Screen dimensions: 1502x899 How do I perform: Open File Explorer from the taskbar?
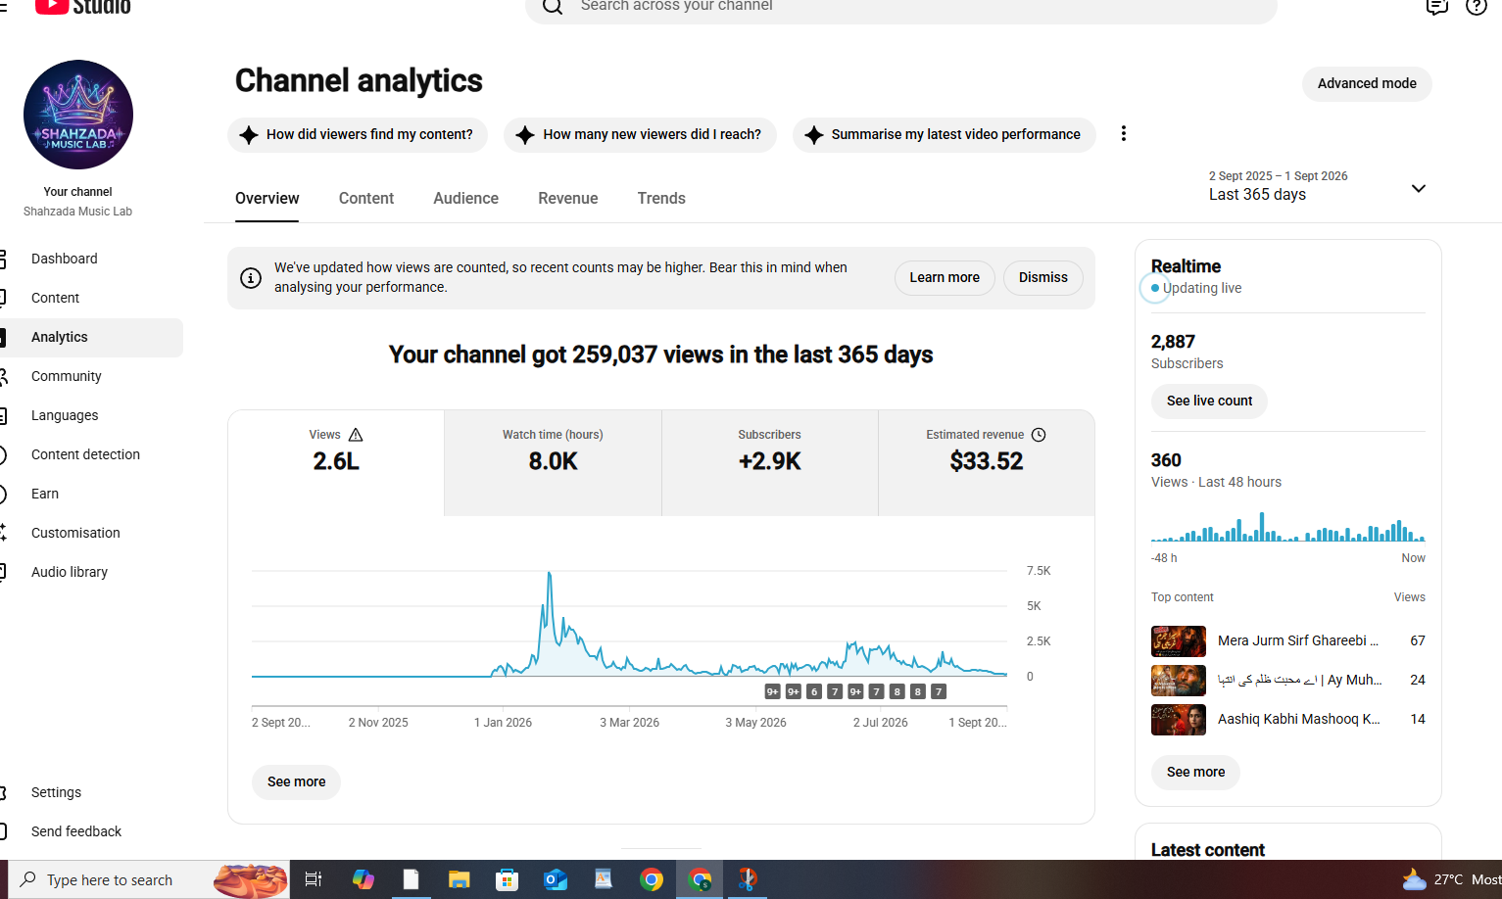pos(459,879)
